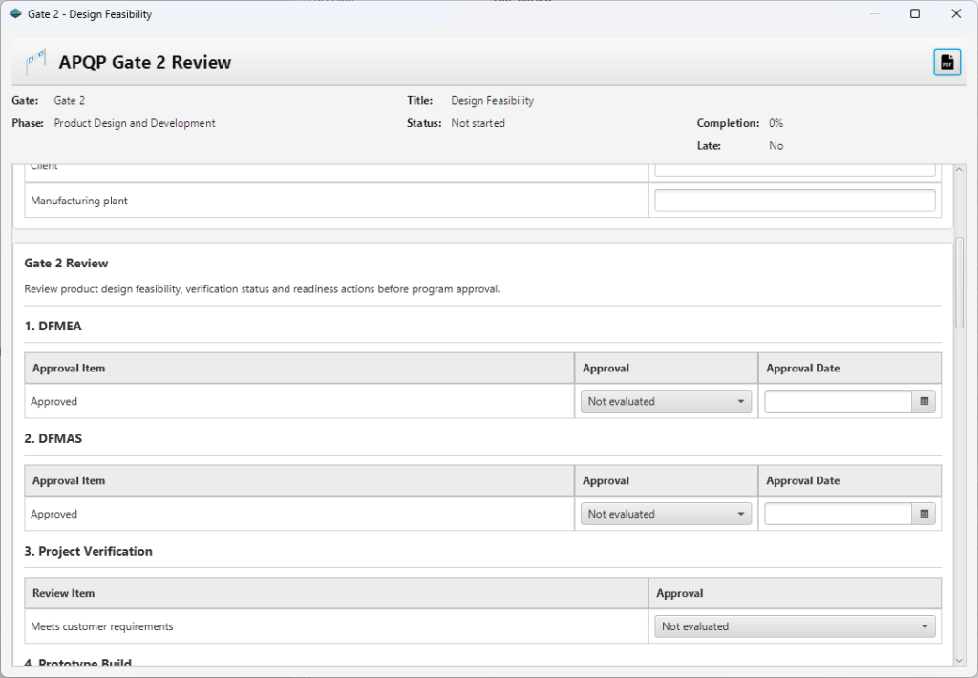
Task: Focus the Manufacturing plant text field
Action: coord(794,201)
